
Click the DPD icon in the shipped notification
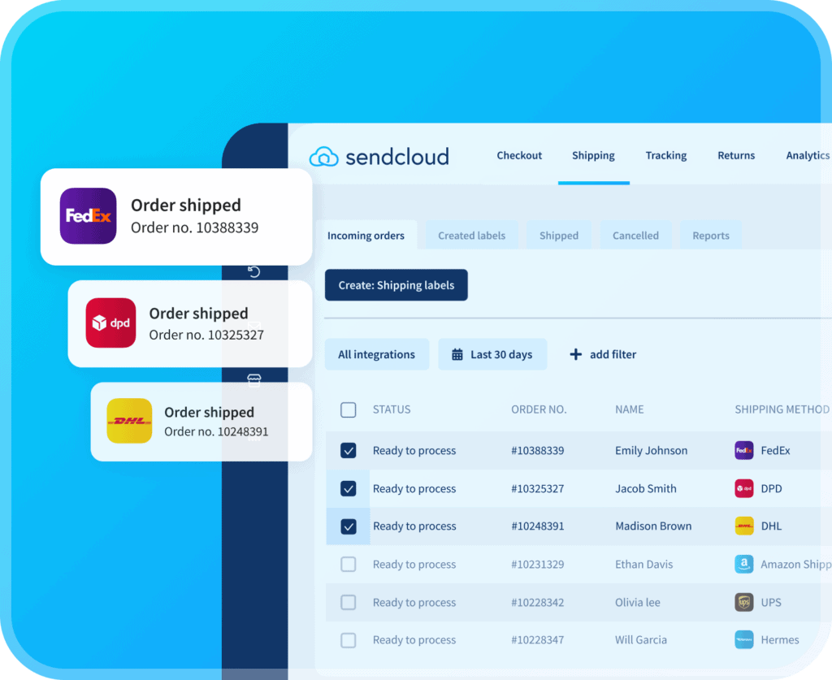[110, 323]
